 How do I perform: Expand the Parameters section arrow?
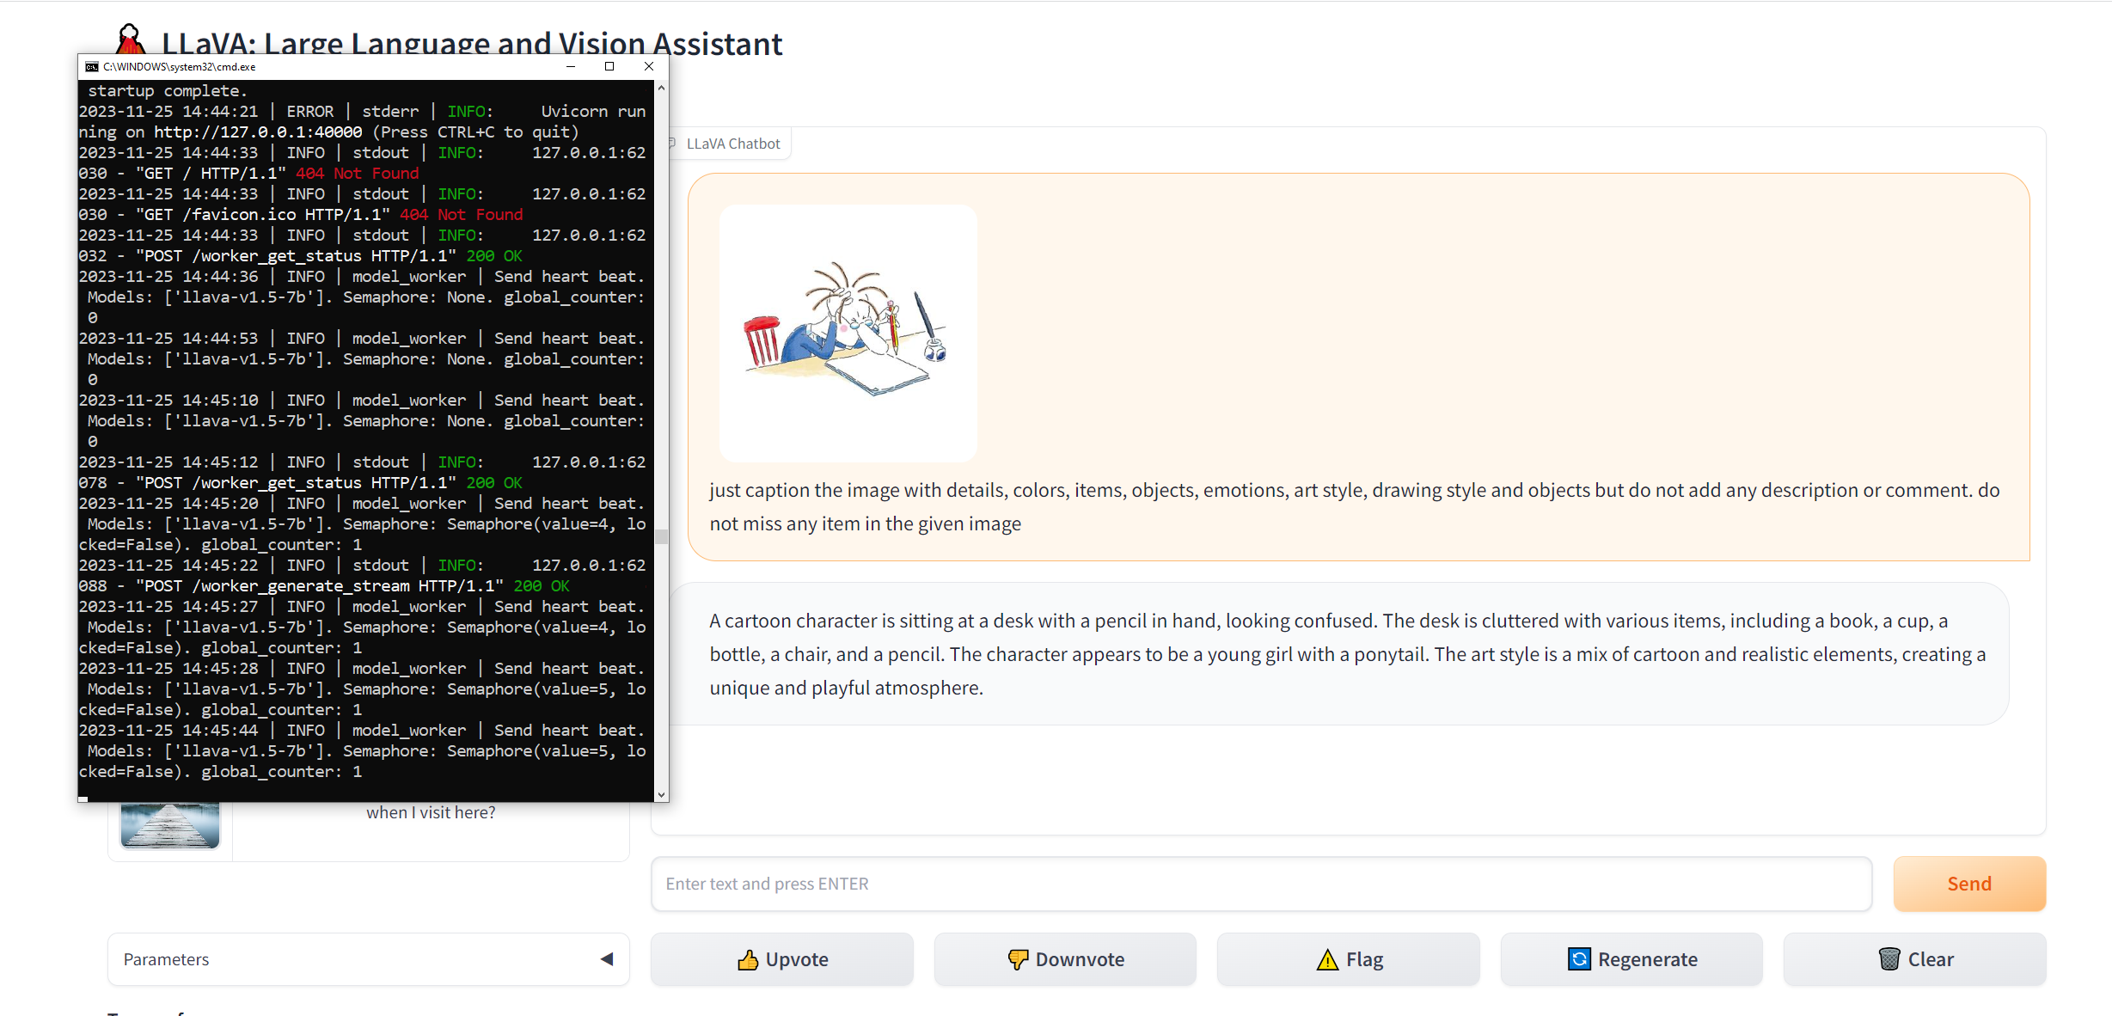click(x=607, y=958)
